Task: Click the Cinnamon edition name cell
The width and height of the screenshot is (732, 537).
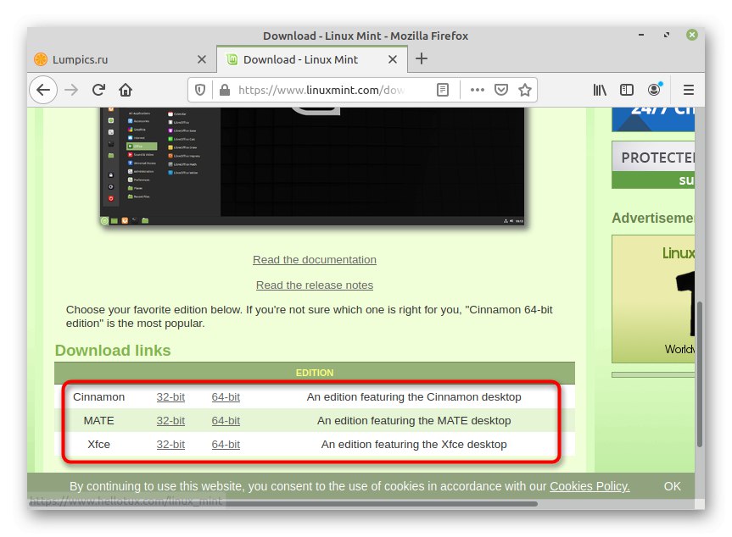Action: coord(98,396)
